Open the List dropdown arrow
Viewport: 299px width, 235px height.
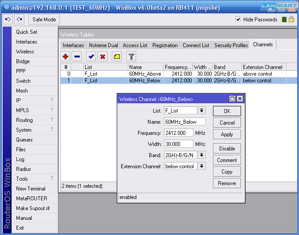202,110
